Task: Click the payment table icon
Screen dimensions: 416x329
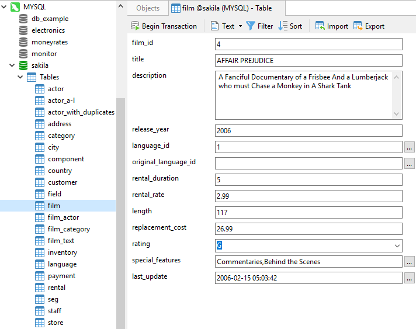Action: point(40,276)
